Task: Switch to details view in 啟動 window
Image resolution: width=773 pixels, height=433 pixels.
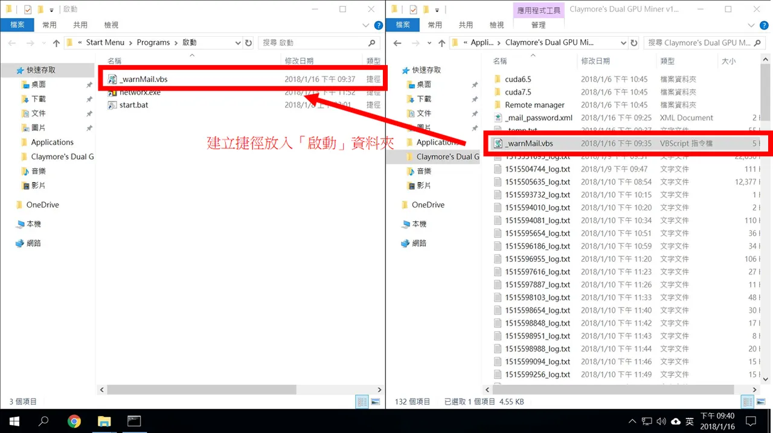Action: 362,402
